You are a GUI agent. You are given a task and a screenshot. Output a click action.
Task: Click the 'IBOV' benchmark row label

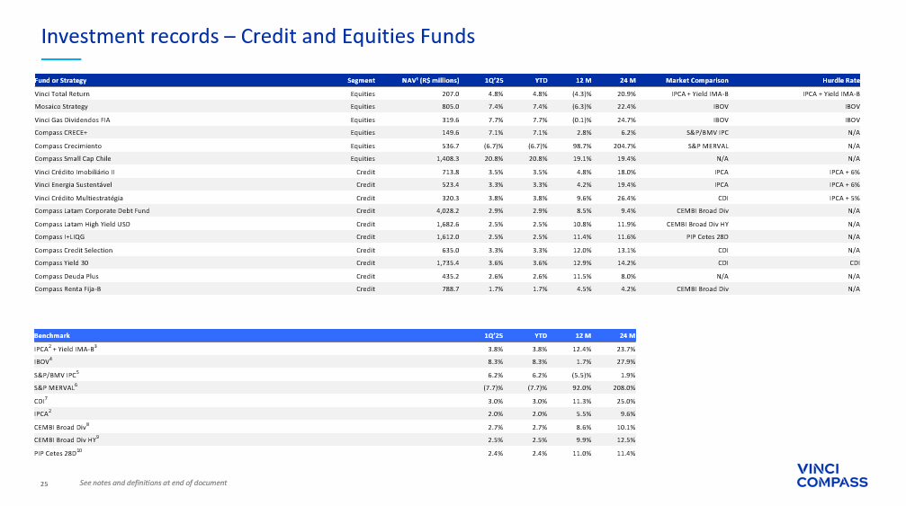[43, 361]
